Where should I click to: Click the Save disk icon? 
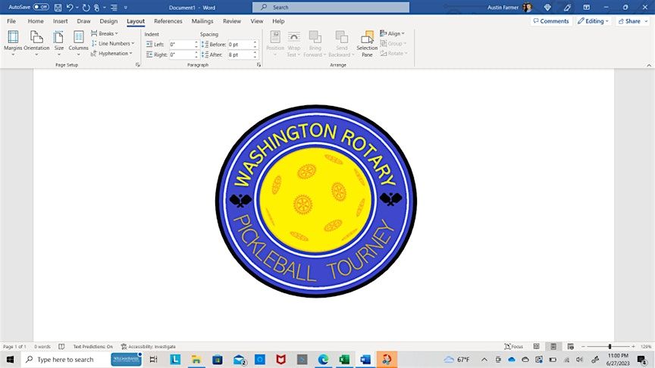tap(58, 8)
